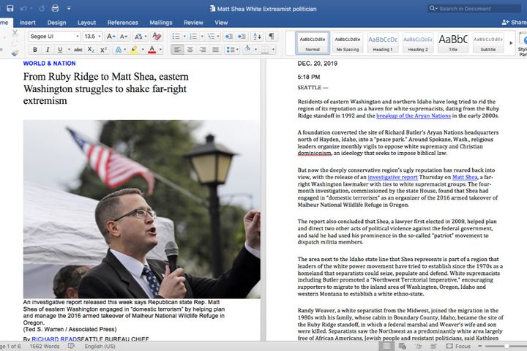Click the Focus button in status bar
This screenshot has width=527, height=351.
[458, 346]
